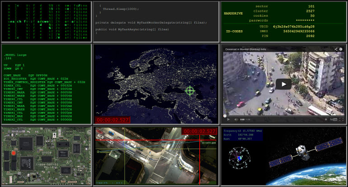Click the red dot marker on the circuit board
The width and height of the screenshot is (348, 187).
point(14,153)
